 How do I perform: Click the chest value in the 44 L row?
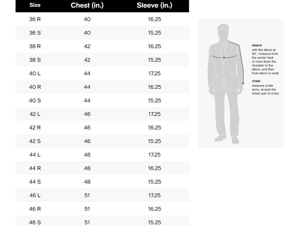pos(87,155)
